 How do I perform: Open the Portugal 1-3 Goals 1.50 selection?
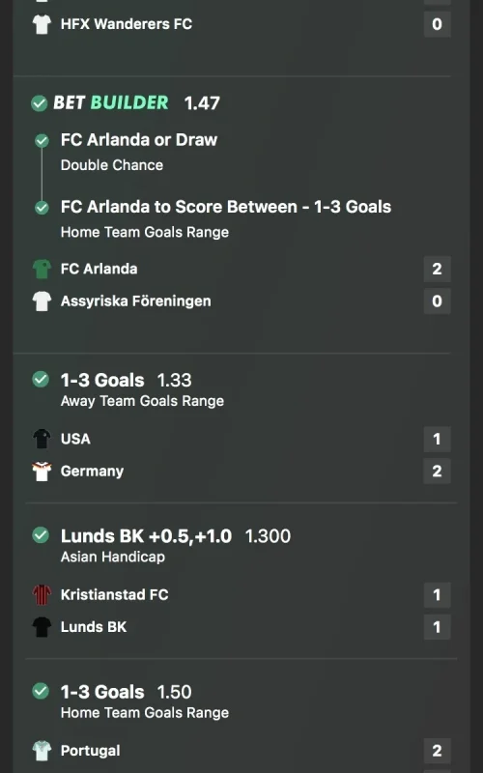click(145, 701)
